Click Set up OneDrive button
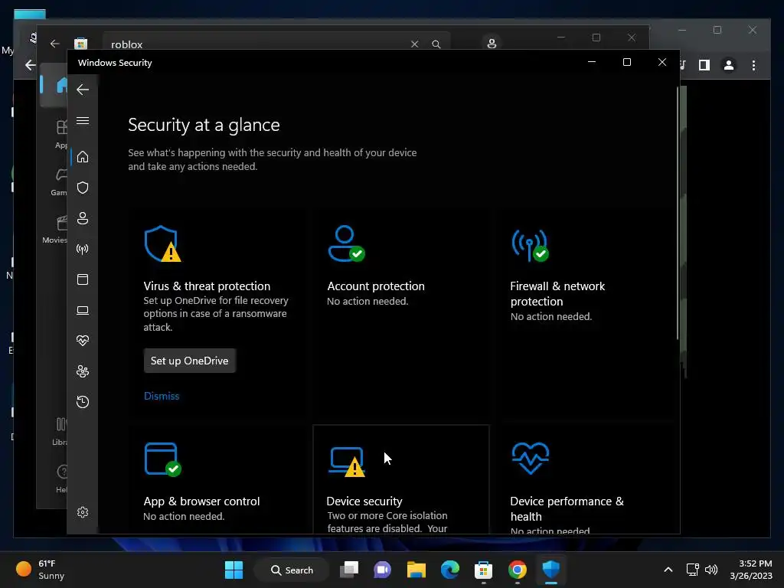Image resolution: width=784 pixels, height=588 pixels. (x=190, y=361)
